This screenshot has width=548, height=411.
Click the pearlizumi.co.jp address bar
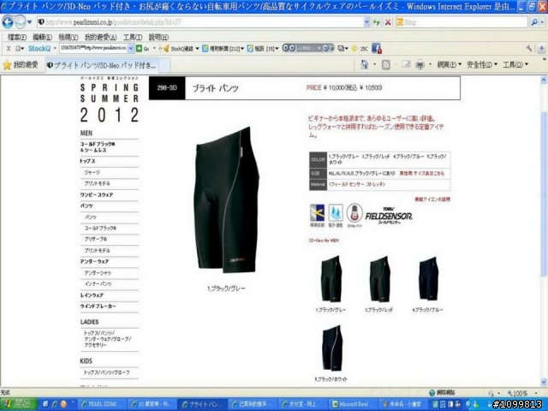tap(200, 22)
